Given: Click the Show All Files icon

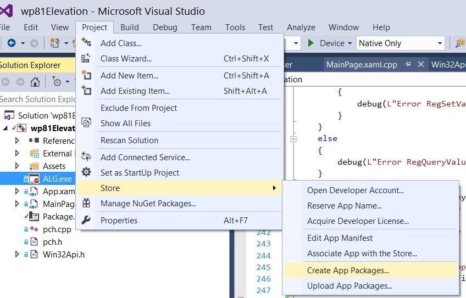Looking at the screenshot, I should click(x=86, y=122).
